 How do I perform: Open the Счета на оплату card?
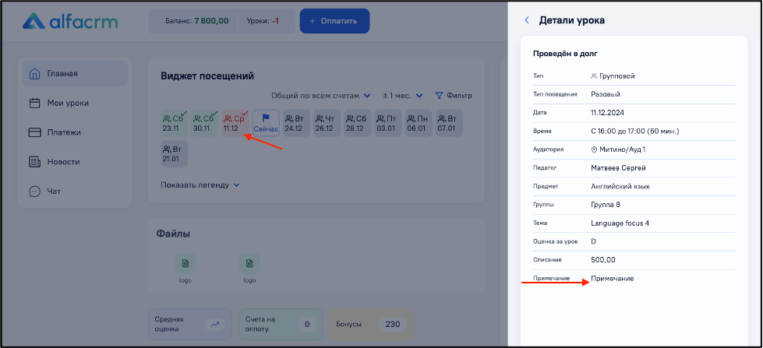[281, 324]
